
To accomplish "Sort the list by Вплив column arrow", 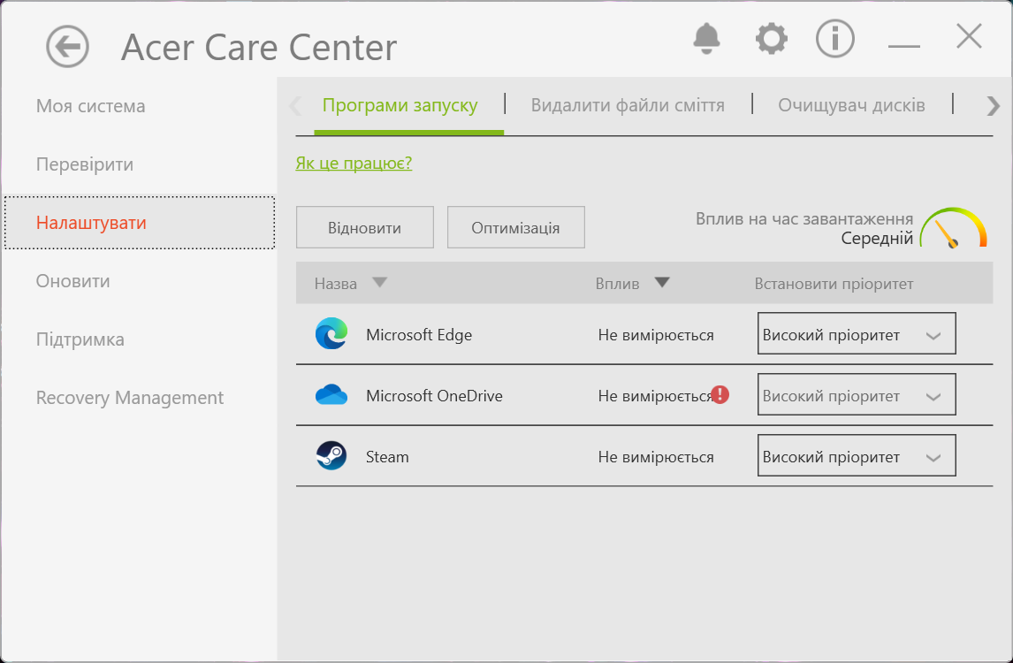I will click(661, 283).
